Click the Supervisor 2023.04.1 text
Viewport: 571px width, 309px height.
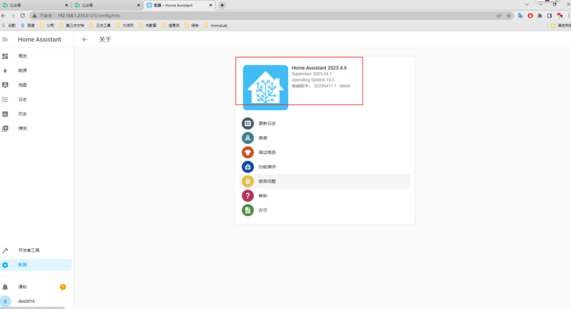tap(311, 74)
